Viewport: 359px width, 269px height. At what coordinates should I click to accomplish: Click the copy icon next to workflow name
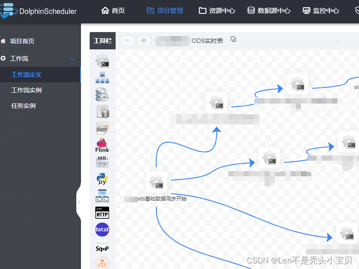coord(233,39)
